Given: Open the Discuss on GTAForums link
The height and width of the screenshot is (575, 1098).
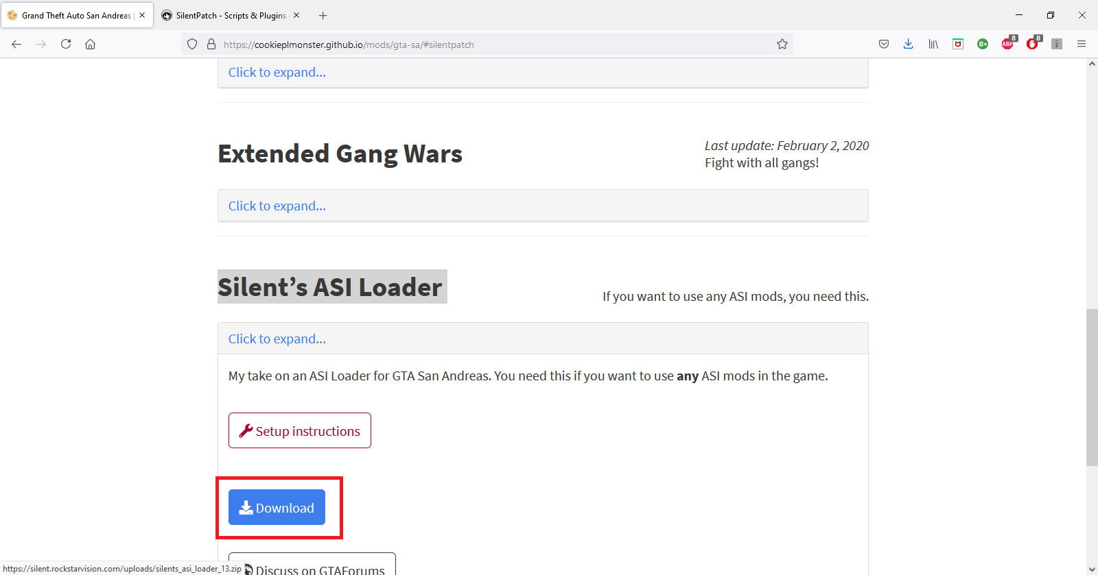Looking at the screenshot, I should coord(312,565).
